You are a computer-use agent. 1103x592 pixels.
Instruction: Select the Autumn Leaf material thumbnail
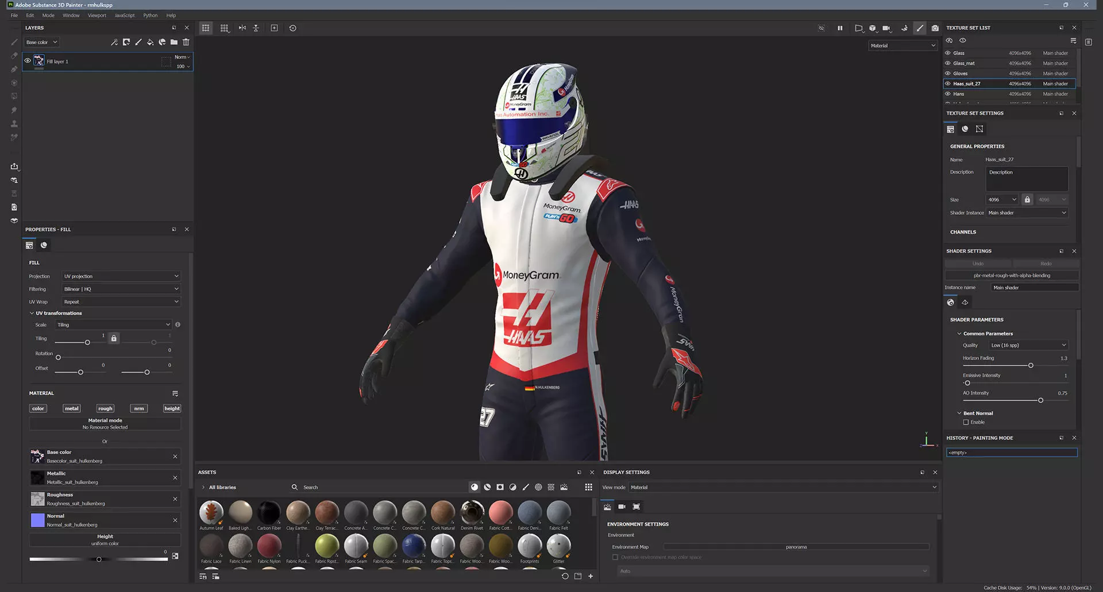pos(211,512)
